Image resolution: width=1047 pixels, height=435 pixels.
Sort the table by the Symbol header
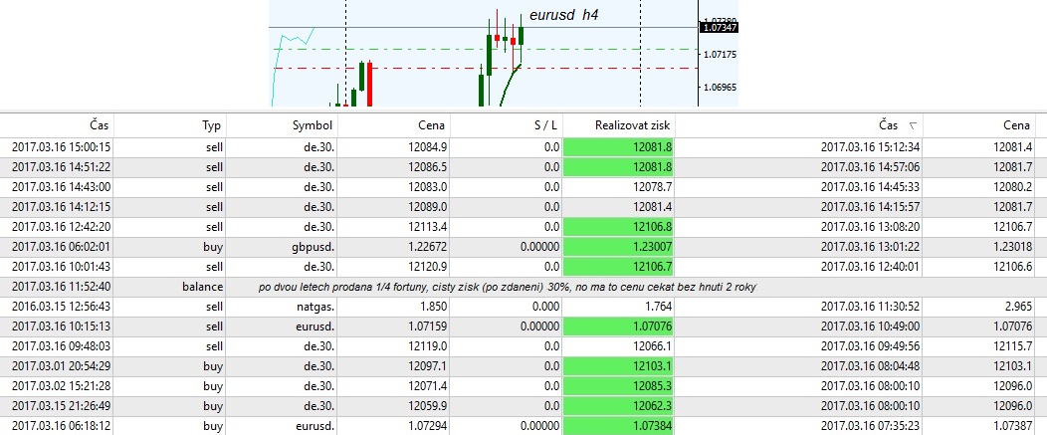click(312, 125)
